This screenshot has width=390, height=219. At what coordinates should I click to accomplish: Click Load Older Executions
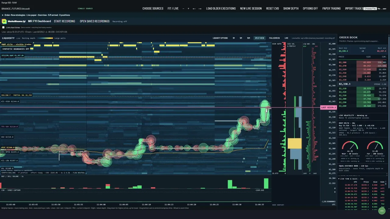coord(221,9)
